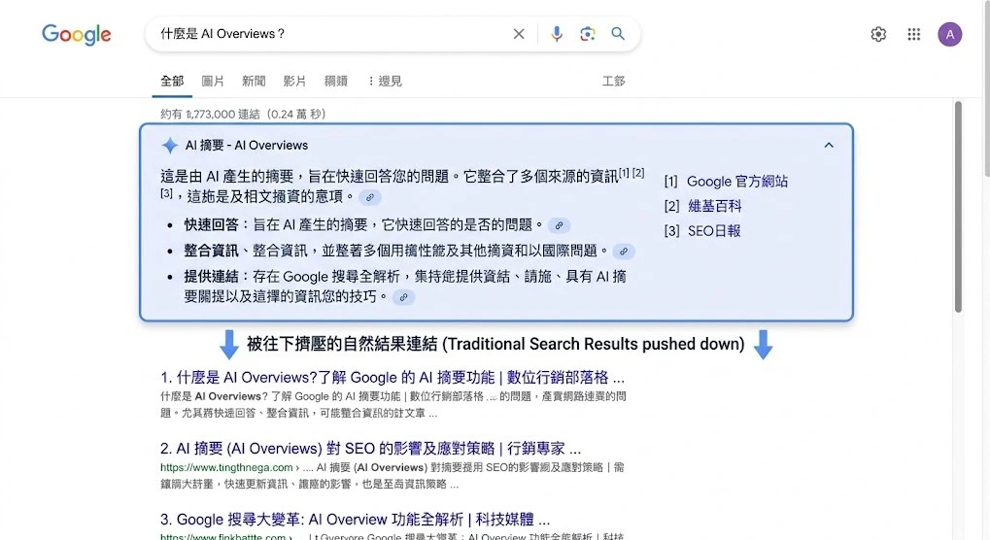
Task: Open link icon after the summary intro paragraph
Action: (x=370, y=197)
